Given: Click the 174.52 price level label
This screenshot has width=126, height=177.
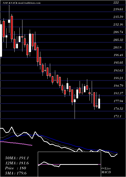Looking at the screenshot, I should 118,108.
